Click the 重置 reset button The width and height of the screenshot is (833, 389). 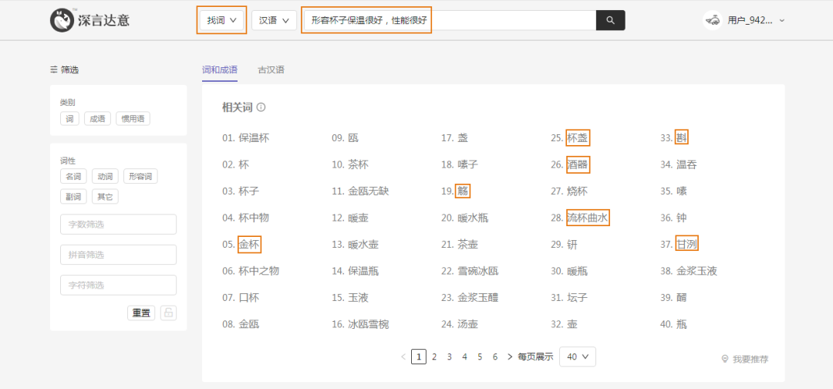click(x=141, y=313)
